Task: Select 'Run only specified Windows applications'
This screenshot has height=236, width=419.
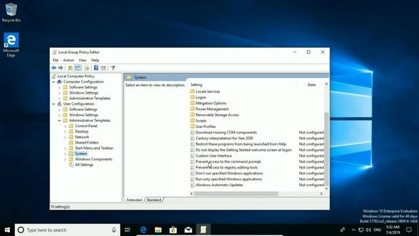Action: click(228, 179)
